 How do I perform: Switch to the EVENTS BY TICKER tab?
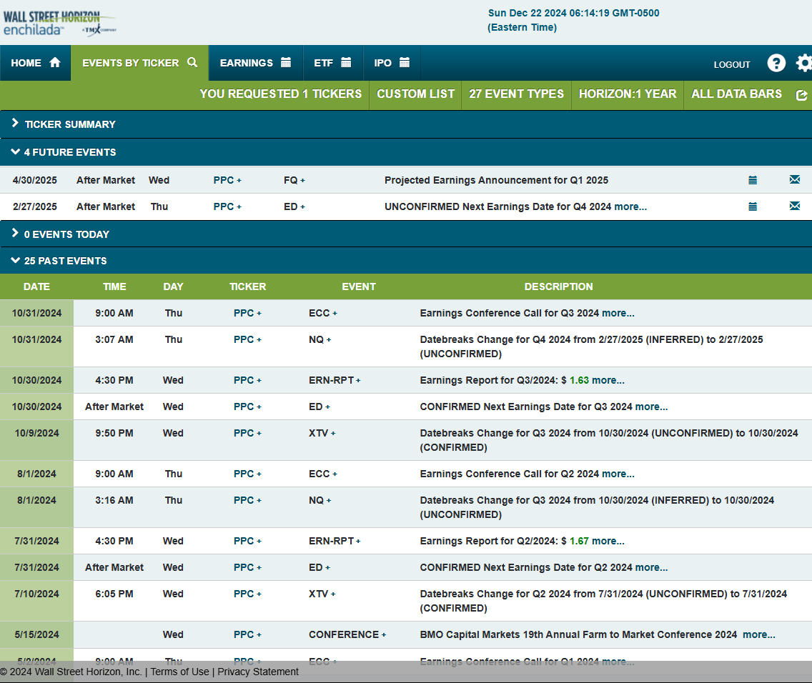[132, 62]
